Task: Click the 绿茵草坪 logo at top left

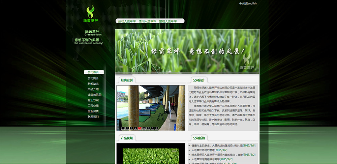Action: (x=91, y=14)
